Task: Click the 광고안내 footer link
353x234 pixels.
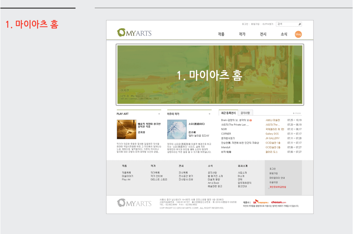Action: click(x=242, y=186)
